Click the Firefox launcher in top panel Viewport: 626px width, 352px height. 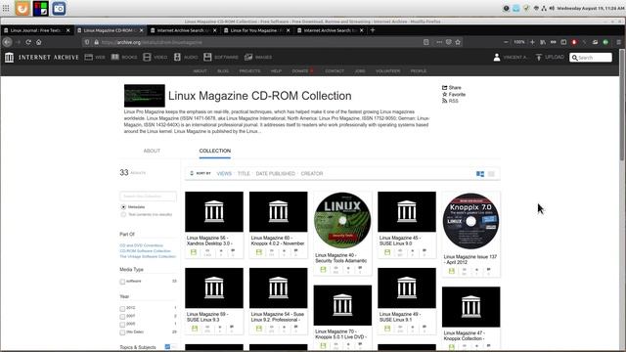[x=22, y=9]
